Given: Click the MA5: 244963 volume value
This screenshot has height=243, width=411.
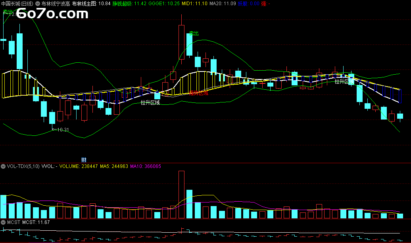Looking at the screenshot, I should click(x=114, y=166).
